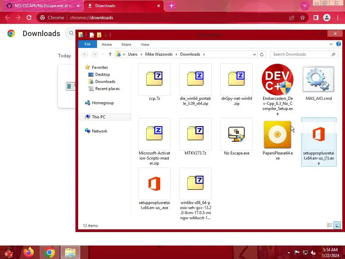The height and width of the screenshot is (259, 345).
Task: Switch to details view layout icon
Action: coord(330,225)
